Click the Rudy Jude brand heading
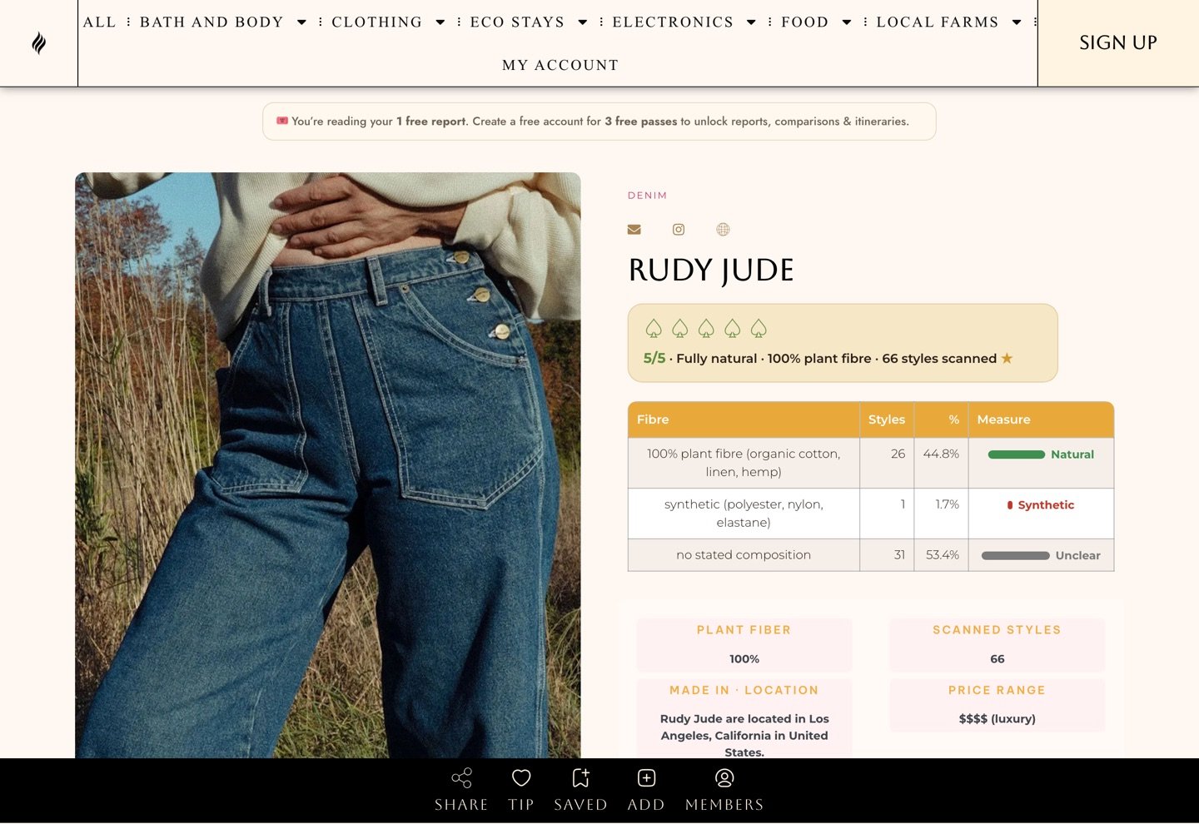This screenshot has width=1199, height=824. pos(711,271)
